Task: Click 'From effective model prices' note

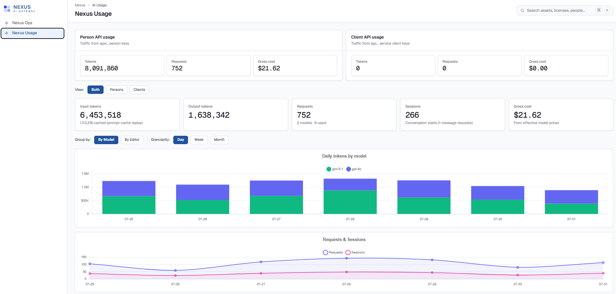Action: (x=536, y=123)
